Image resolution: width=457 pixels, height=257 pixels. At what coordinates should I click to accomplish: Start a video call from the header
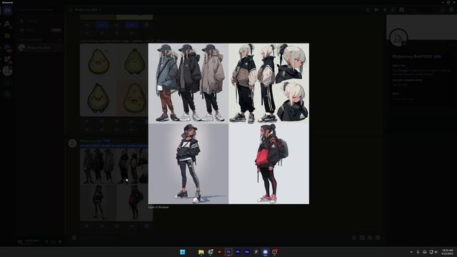point(376,9)
